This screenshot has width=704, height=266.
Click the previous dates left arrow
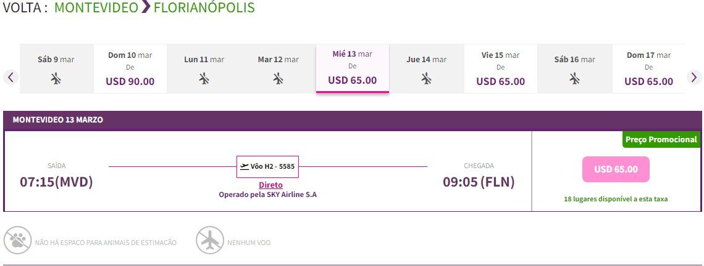pyautogui.click(x=10, y=77)
